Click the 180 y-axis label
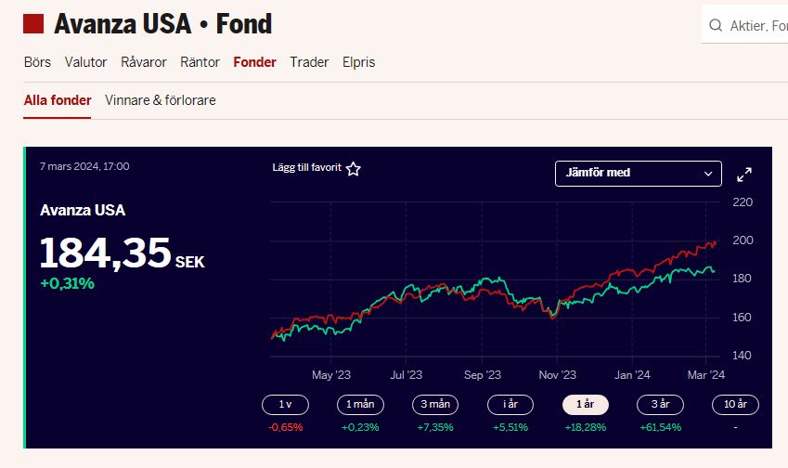788x468 pixels. pyautogui.click(x=742, y=279)
